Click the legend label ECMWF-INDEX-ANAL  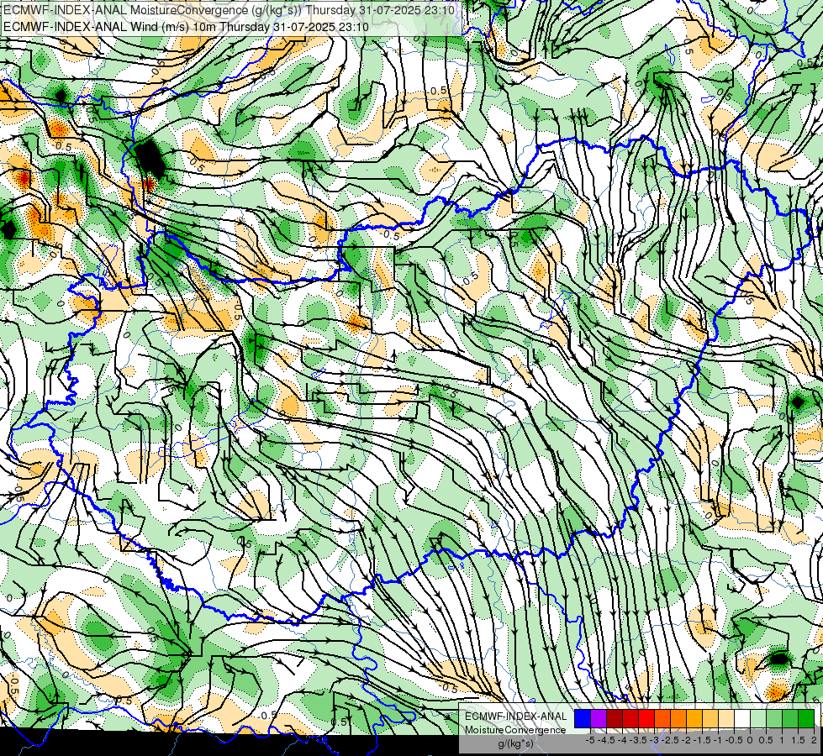pos(516,717)
